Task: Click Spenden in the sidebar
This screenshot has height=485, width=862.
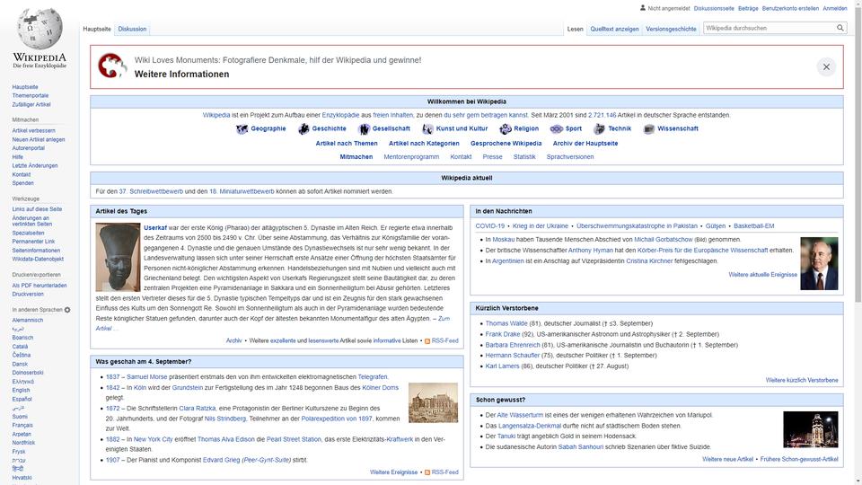Action: (23, 183)
